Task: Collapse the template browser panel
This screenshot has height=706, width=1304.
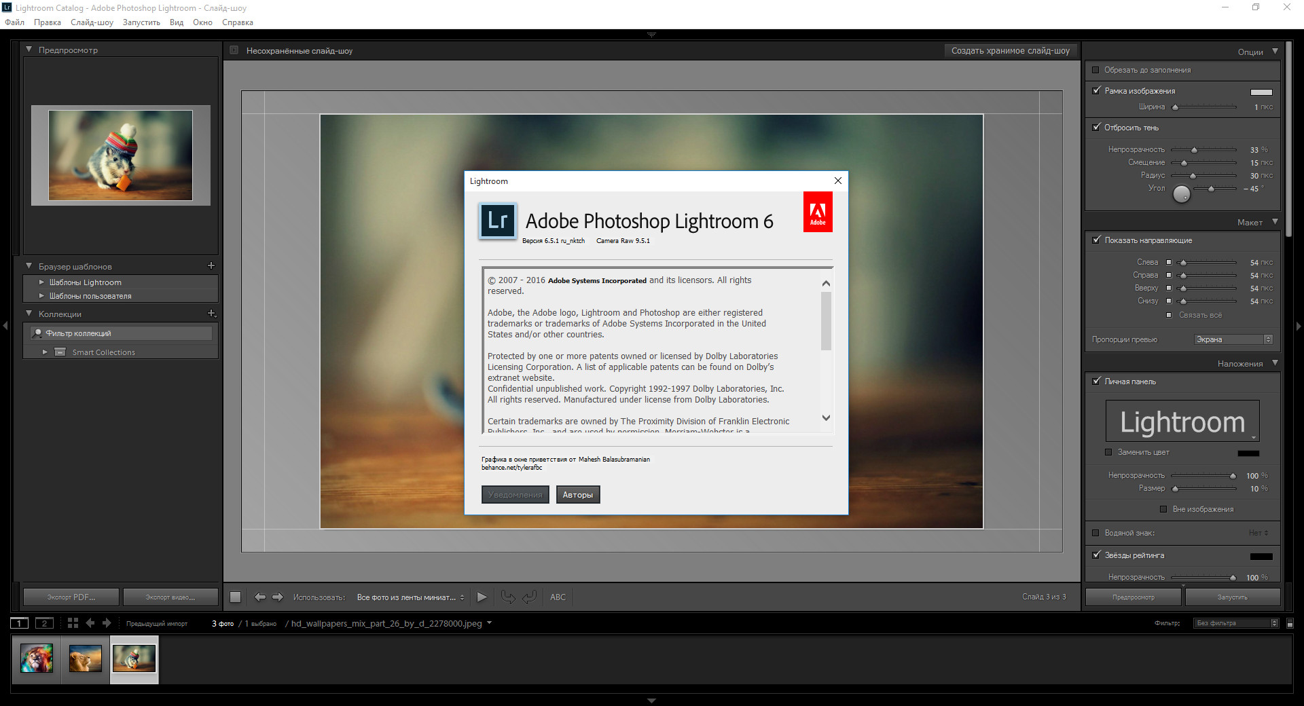Action: (29, 266)
